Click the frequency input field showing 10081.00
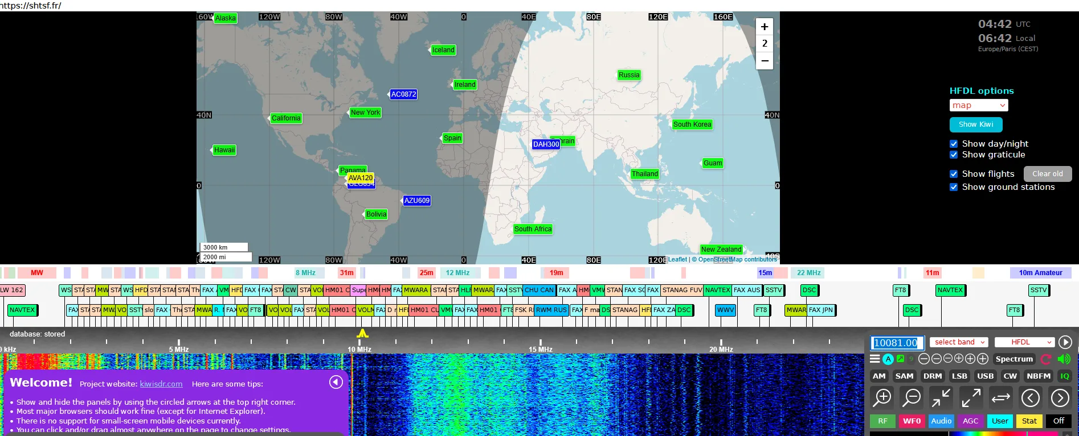 (897, 343)
